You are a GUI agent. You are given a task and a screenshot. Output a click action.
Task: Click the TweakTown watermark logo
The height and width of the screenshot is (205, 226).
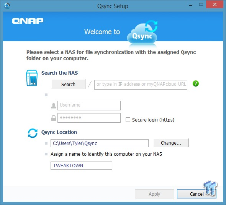tap(210, 188)
